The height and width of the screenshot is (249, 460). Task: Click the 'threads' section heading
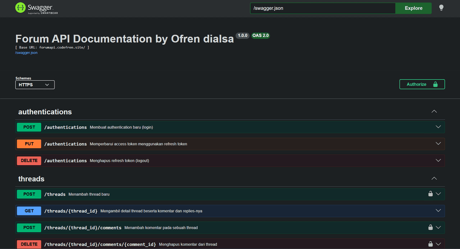tap(32, 179)
